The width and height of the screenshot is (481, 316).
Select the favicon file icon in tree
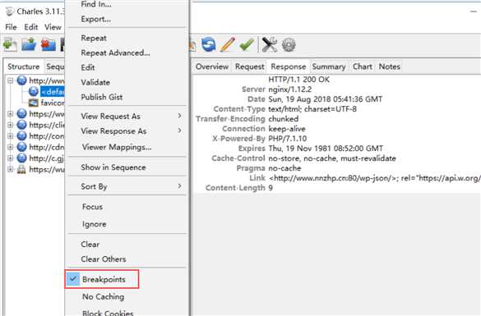(x=34, y=103)
